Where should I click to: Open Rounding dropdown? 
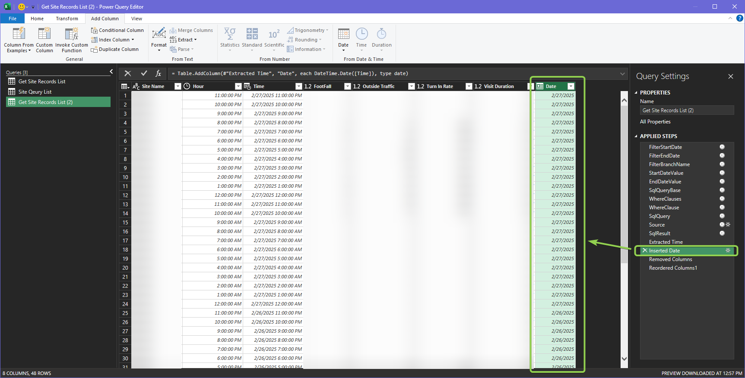[304, 40]
